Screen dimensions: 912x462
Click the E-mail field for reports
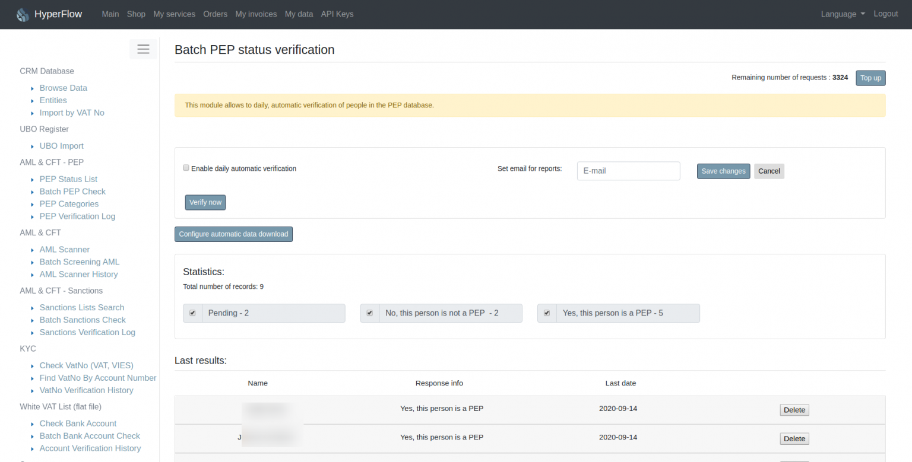(628, 171)
